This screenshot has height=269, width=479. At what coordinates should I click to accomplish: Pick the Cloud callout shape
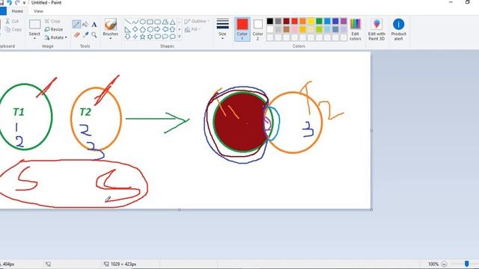[x=172, y=37]
